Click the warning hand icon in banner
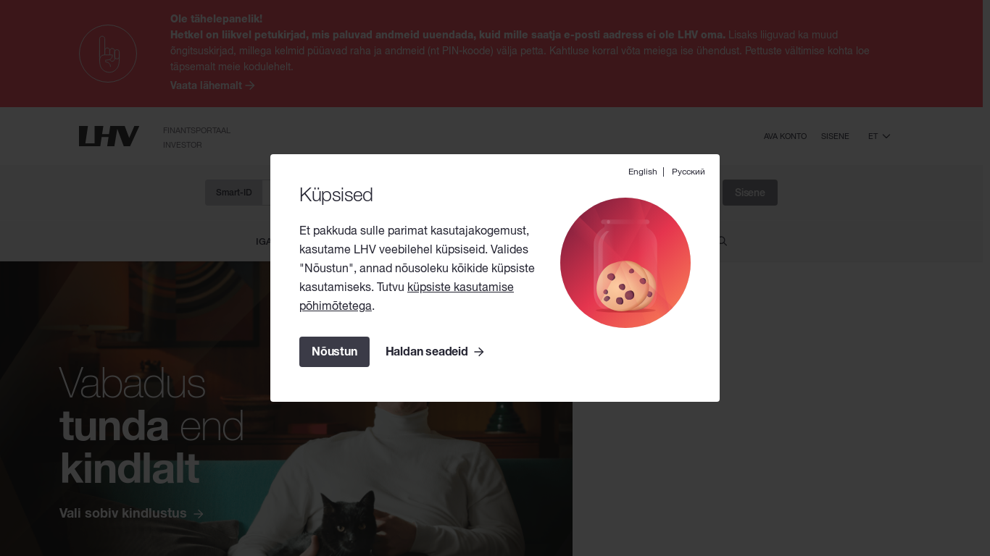 (x=108, y=54)
